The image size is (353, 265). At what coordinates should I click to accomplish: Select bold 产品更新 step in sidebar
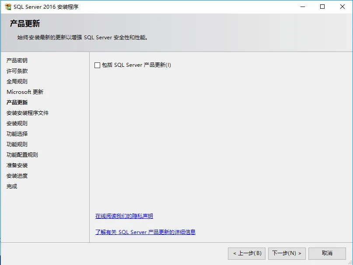(17, 103)
